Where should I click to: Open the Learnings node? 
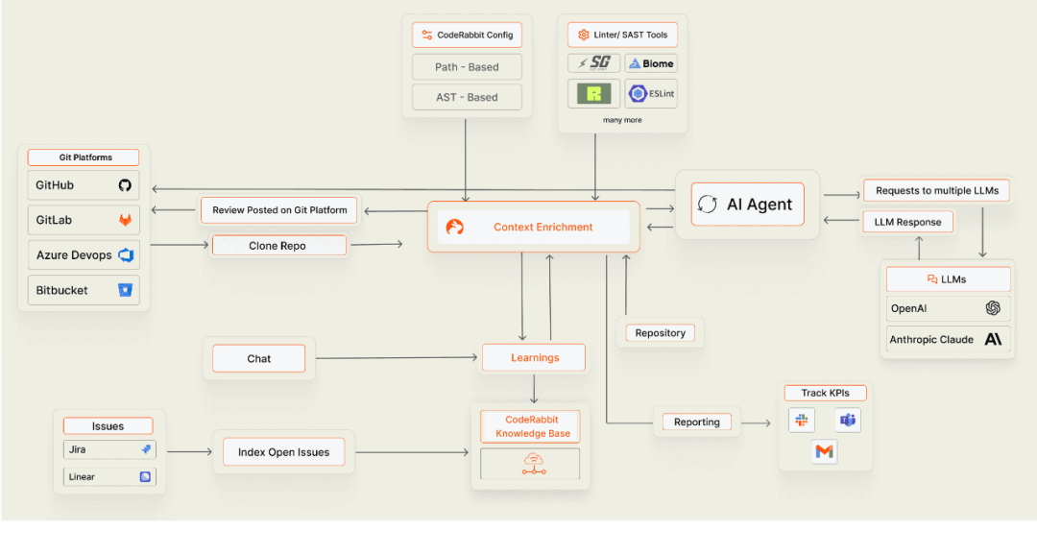534,357
